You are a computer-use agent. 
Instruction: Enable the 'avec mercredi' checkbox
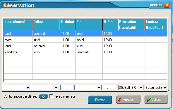(x=51, y=96)
